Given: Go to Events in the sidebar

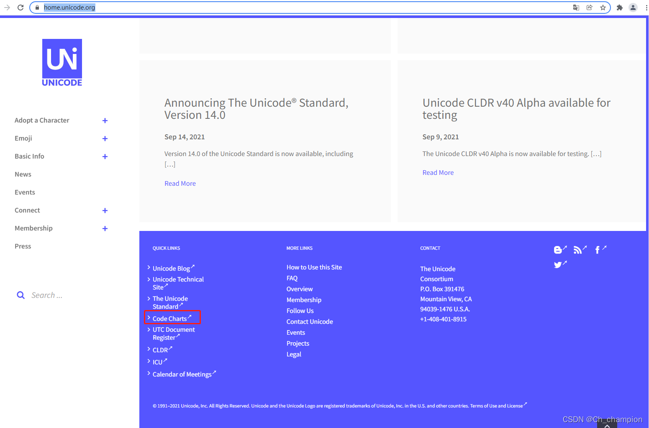Looking at the screenshot, I should click(25, 192).
